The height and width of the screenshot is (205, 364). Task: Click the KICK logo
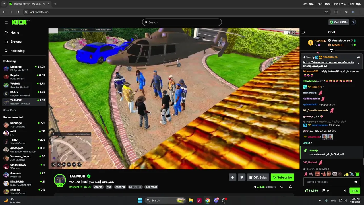pyautogui.click(x=21, y=22)
